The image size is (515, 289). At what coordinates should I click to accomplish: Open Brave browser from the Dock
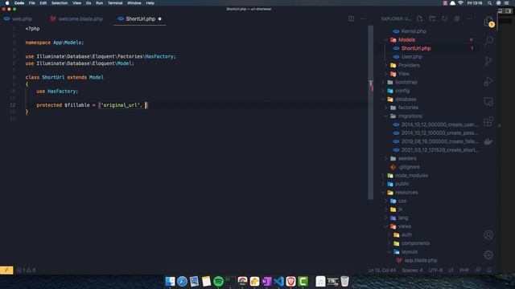coord(290,281)
